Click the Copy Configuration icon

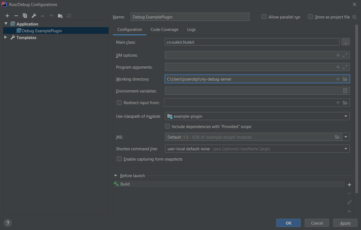pos(25,16)
